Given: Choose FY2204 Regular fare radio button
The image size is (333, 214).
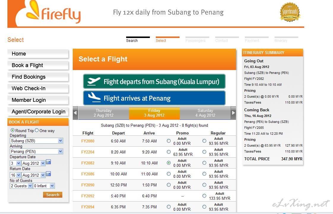Looking at the screenshot, I should [204, 152].
